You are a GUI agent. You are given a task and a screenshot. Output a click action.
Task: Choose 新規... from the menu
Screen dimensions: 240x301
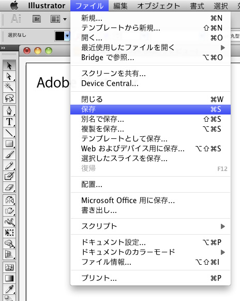[x=151, y=18]
